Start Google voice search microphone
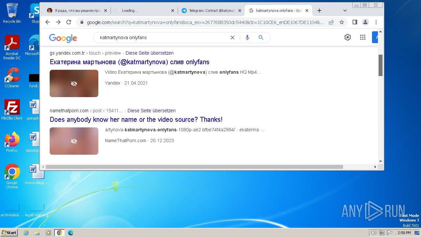The image size is (421, 237). pyautogui.click(x=247, y=38)
